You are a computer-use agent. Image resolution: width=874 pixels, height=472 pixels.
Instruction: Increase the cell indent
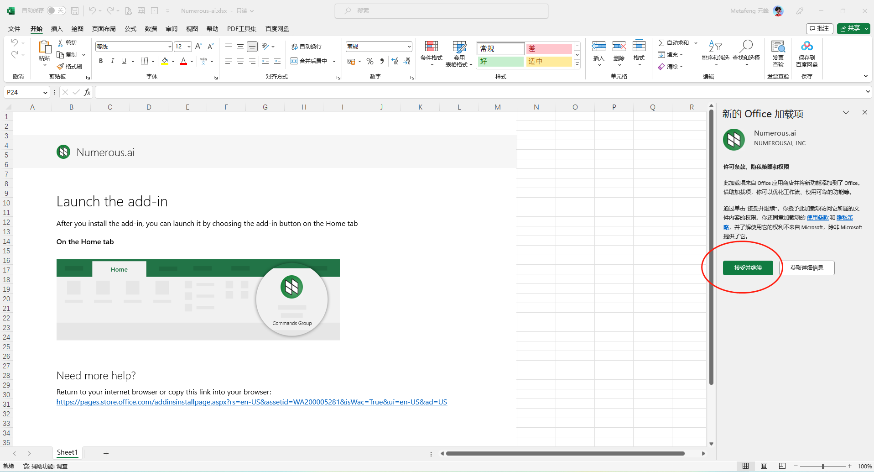coord(277,61)
